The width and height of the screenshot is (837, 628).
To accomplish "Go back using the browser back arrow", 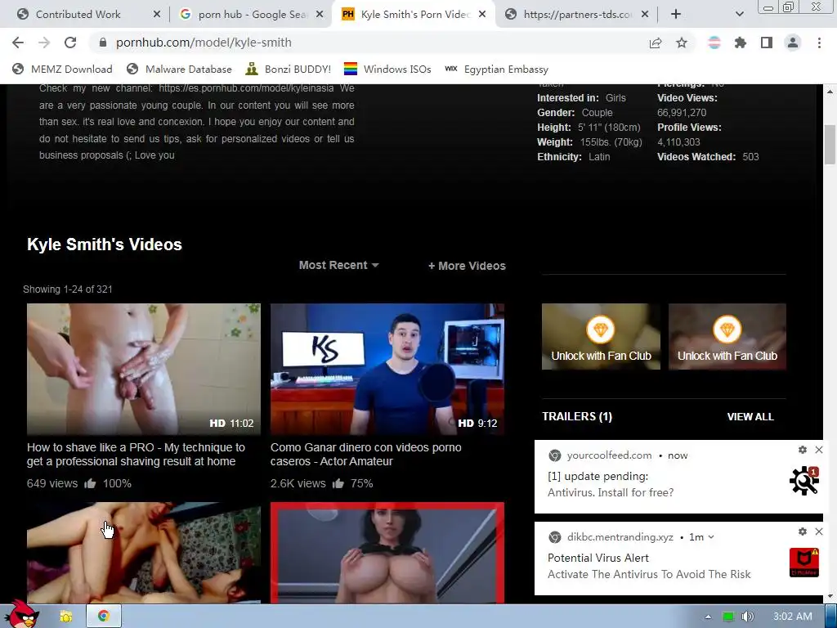I will 18,43.
